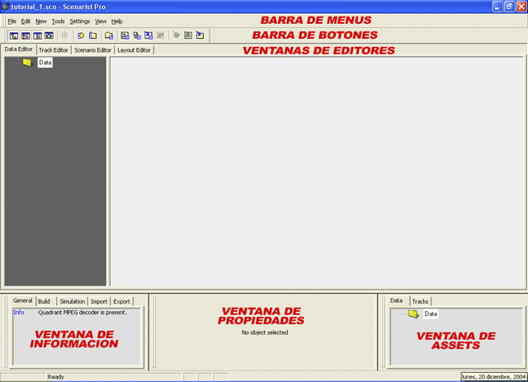Image resolution: width=528 pixels, height=382 pixels.
Task: Select the Build tab in the information panel
Action: pos(44,301)
